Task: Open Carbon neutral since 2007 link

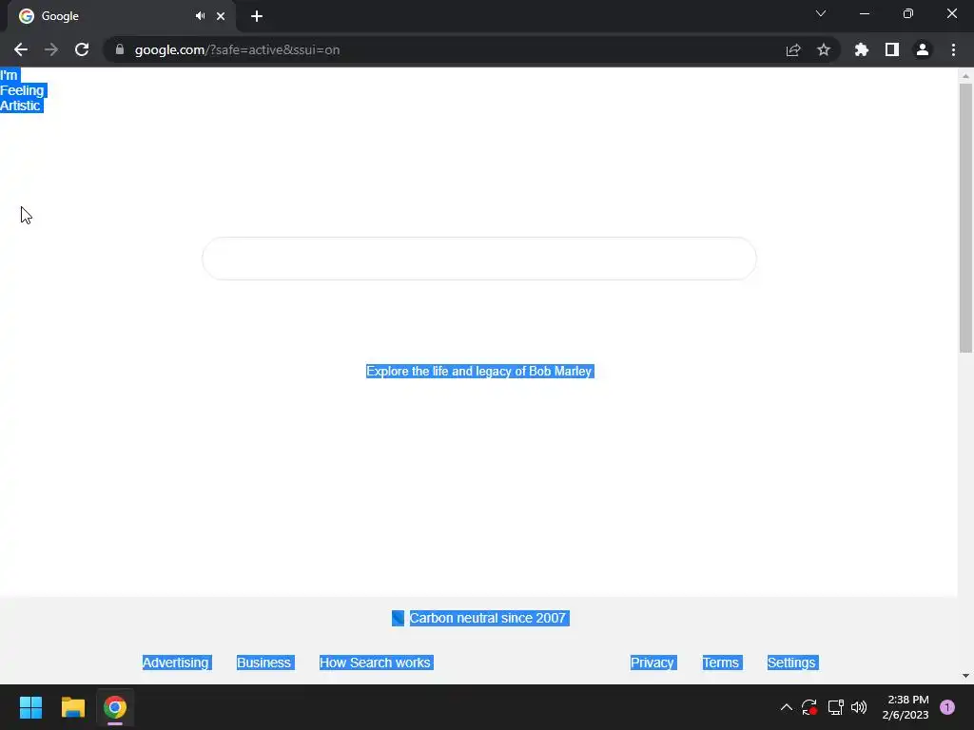Action: click(x=488, y=618)
